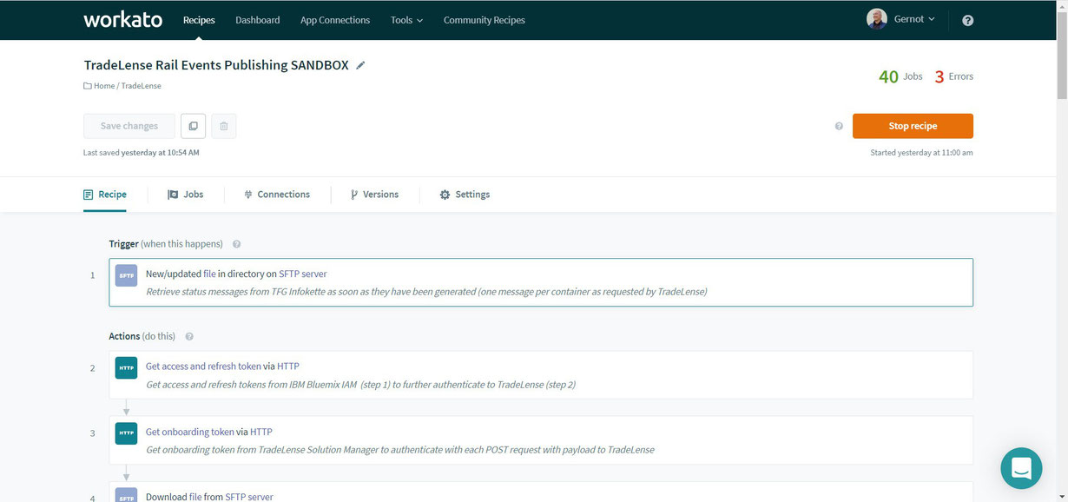This screenshot has height=502, width=1068.
Task: Click the Stop recipe button
Action: click(913, 126)
